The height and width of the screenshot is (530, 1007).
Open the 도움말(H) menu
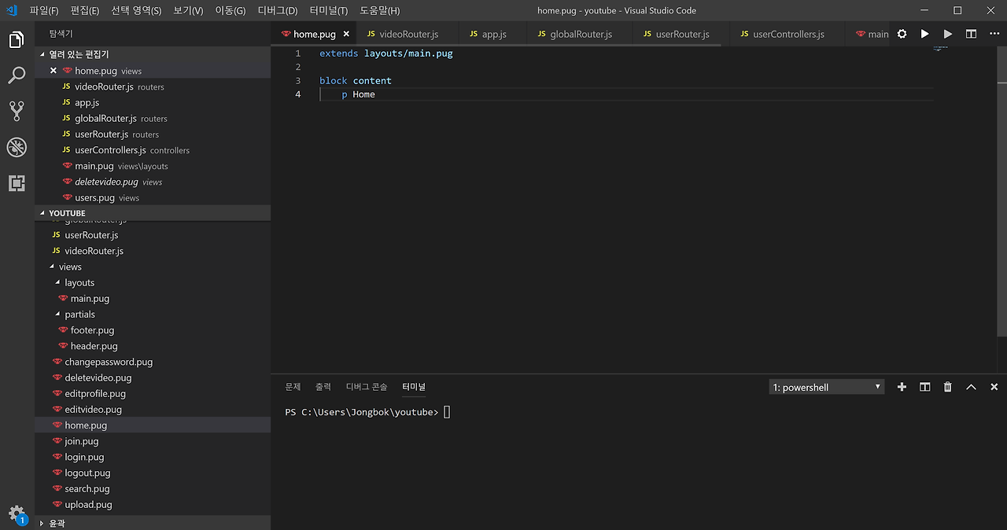380,10
